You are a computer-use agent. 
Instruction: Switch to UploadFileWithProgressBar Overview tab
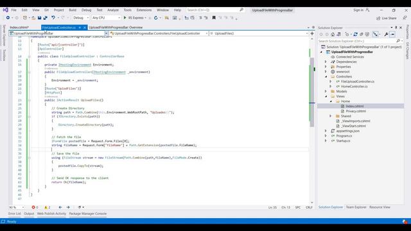click(x=116, y=27)
